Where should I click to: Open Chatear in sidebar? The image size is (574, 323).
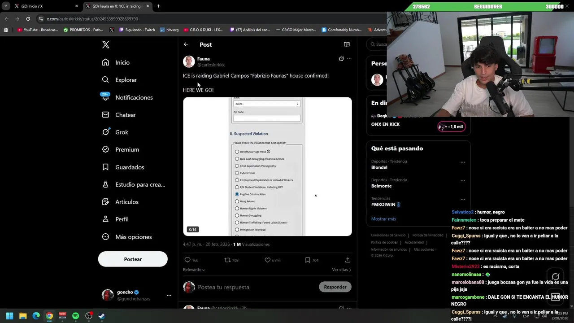[x=119, y=115]
